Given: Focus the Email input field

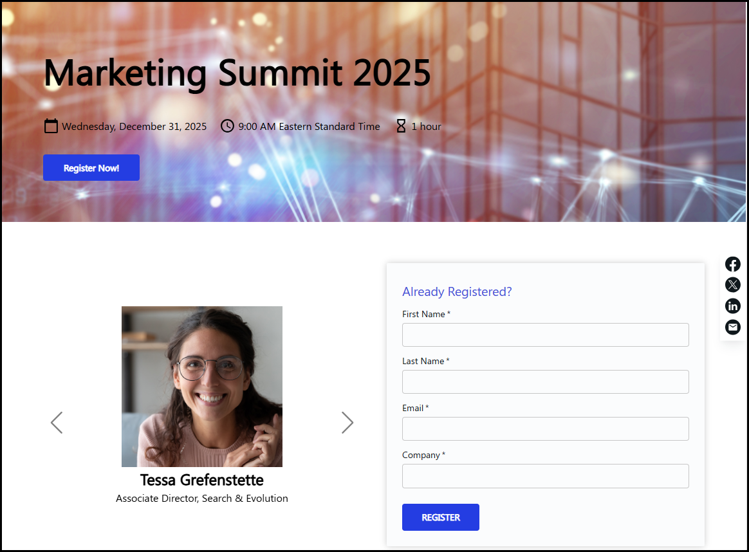Looking at the screenshot, I should click(545, 429).
